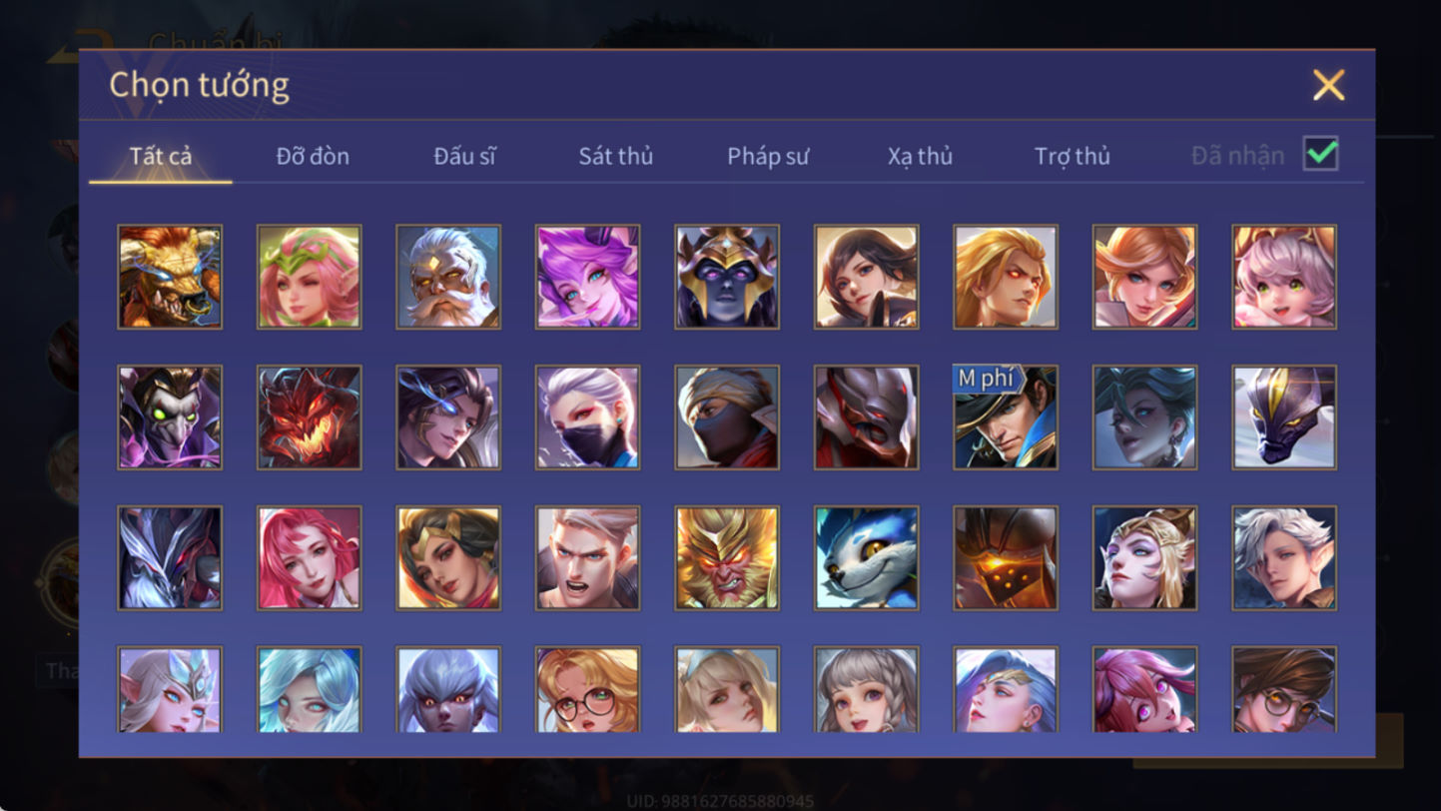
Task: Select the red lava demon hero
Action: pyautogui.click(x=310, y=417)
